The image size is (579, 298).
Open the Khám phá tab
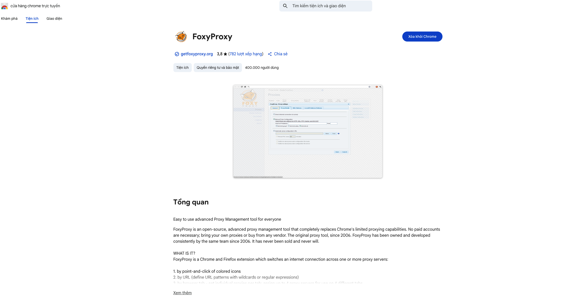pos(9,19)
